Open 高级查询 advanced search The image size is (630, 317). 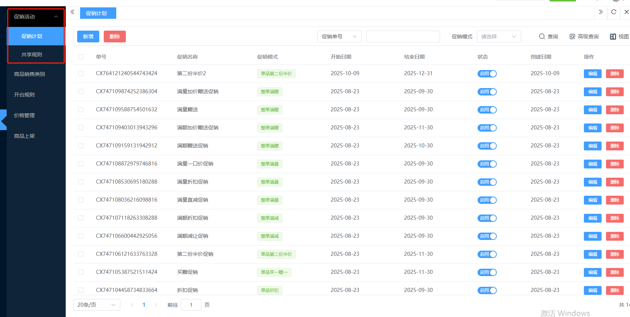(x=584, y=36)
